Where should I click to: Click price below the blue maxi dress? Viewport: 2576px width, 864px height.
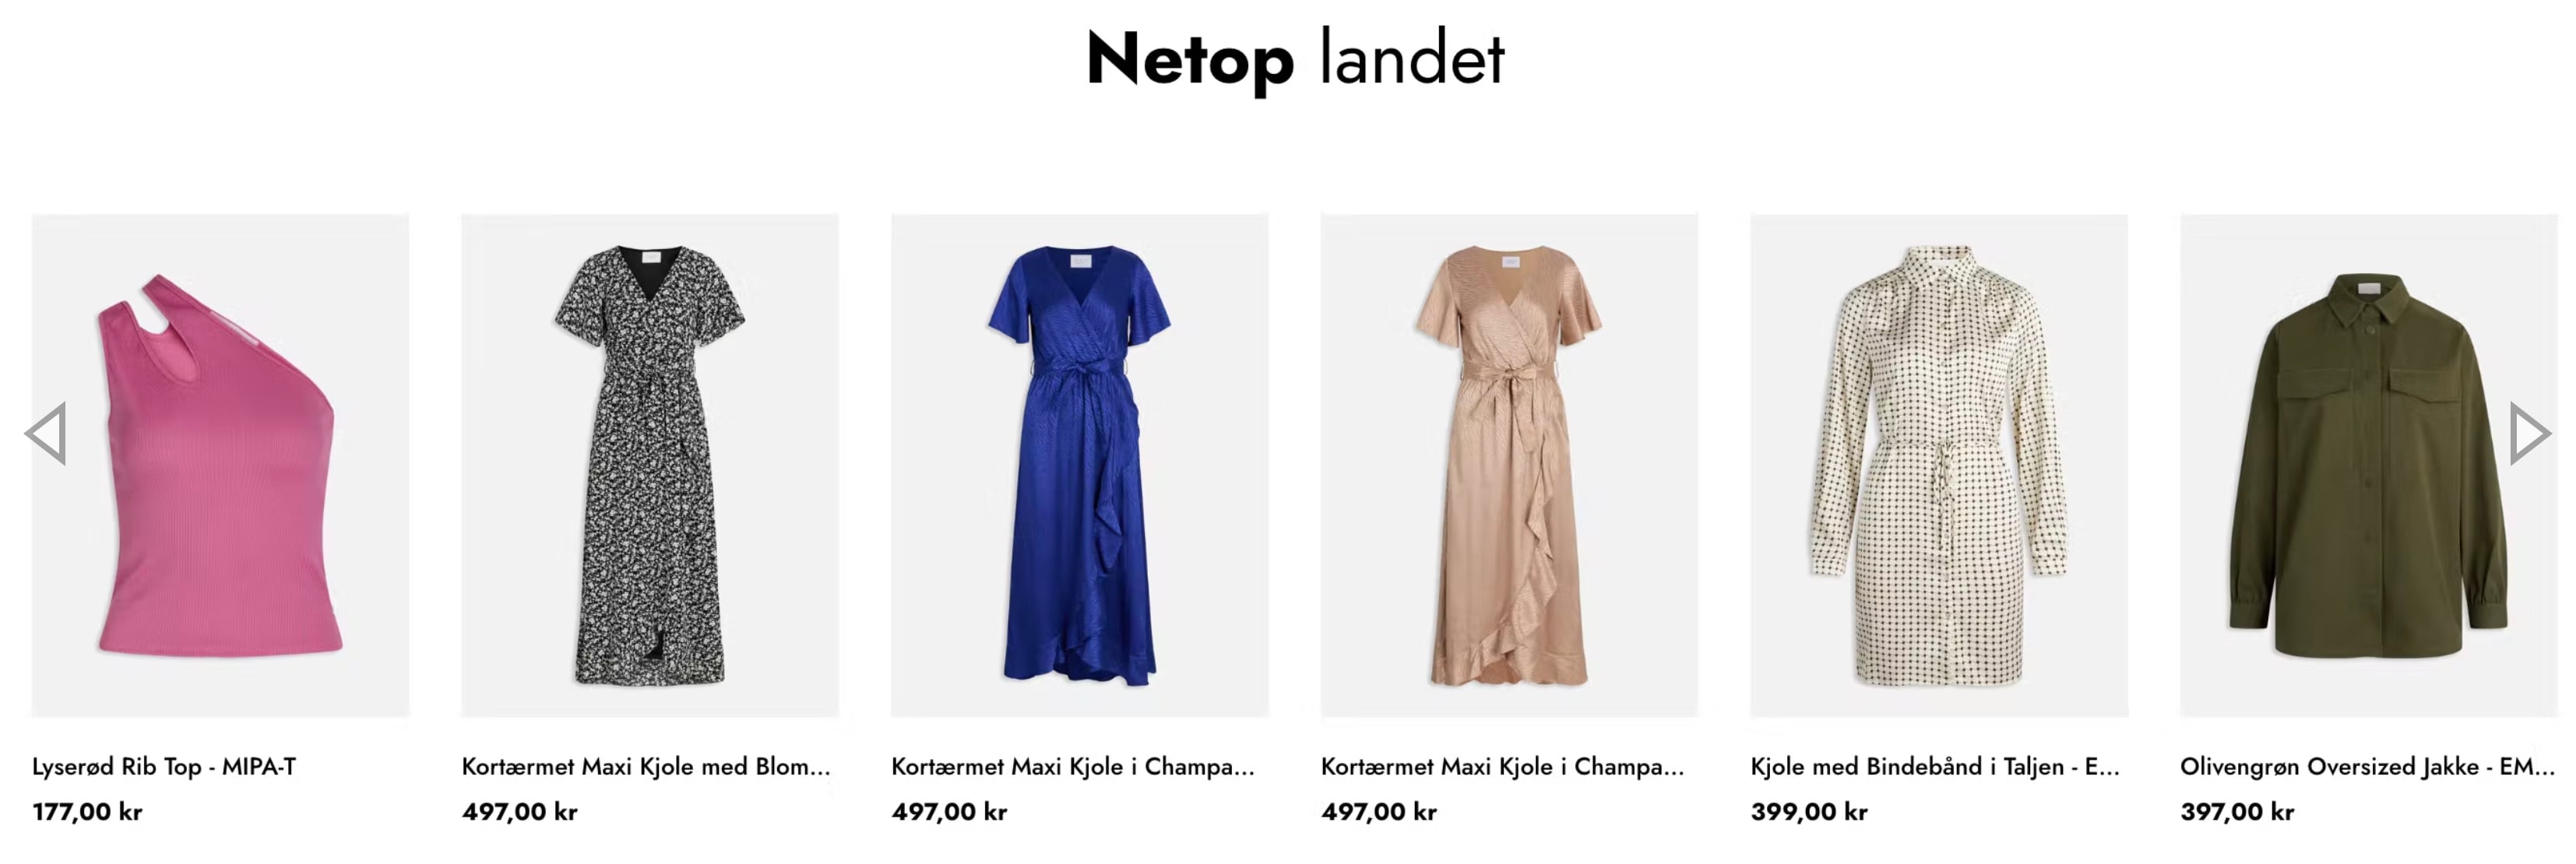pyautogui.click(x=949, y=812)
